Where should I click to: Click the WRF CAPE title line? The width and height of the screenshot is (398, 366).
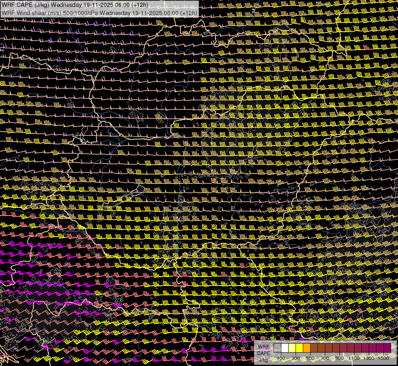point(75,5)
